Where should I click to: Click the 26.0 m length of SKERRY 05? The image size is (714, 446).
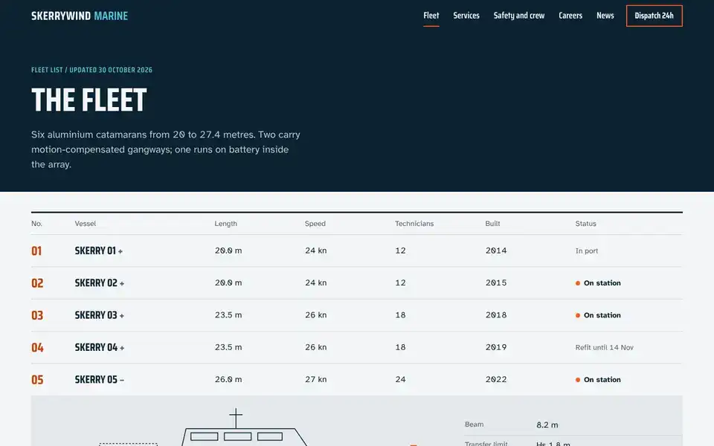coord(228,379)
